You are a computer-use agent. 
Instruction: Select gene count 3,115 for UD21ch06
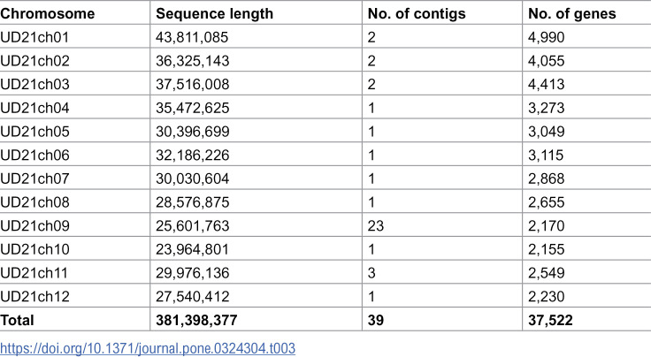pos(546,155)
